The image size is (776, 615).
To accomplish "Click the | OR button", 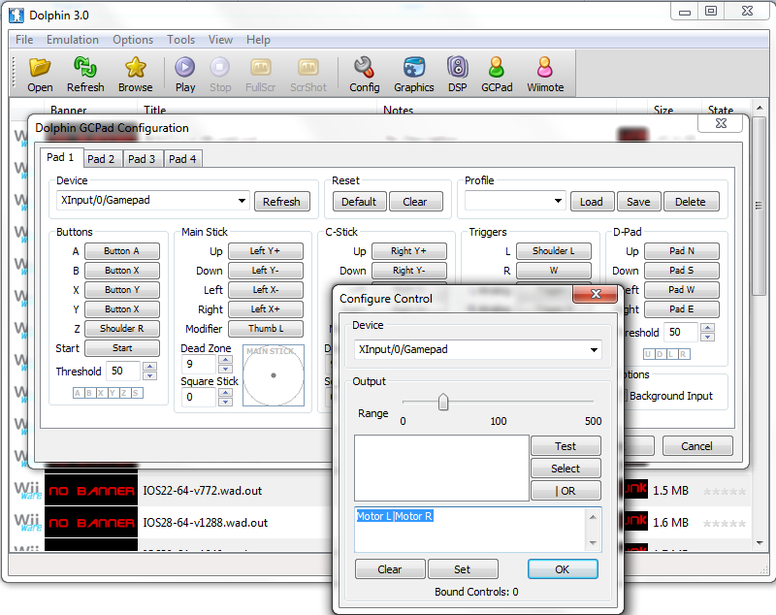I will point(566,490).
